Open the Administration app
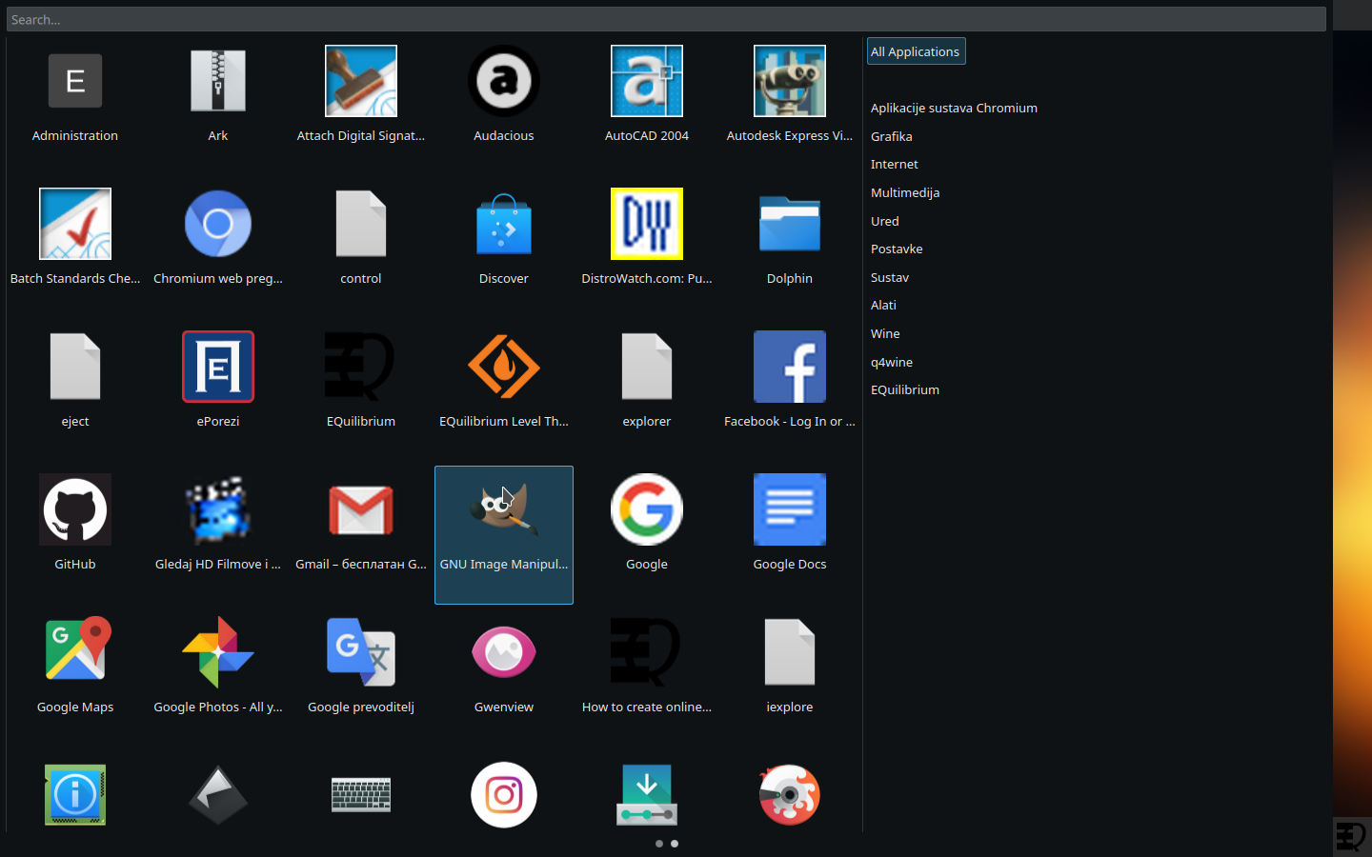The image size is (1372, 857). pos(75,94)
